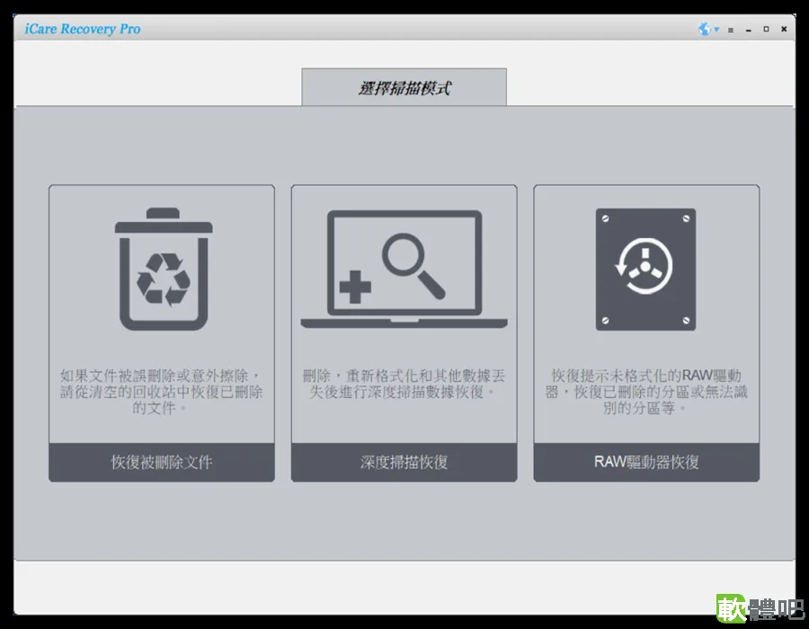Start 深度掃描恢復 mode
Image resolution: width=809 pixels, height=629 pixels.
(404, 462)
